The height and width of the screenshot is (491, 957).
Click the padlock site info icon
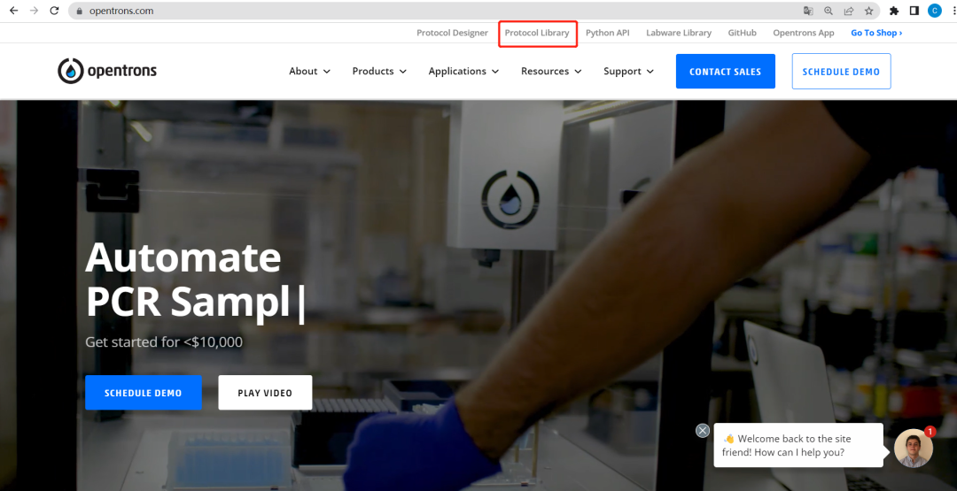point(80,11)
